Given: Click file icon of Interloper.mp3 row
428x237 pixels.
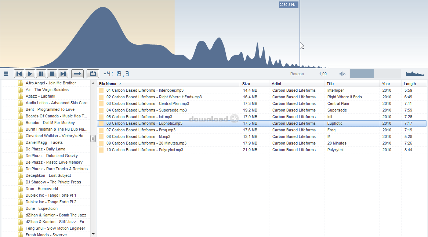Looking at the screenshot, I should pos(101,90).
